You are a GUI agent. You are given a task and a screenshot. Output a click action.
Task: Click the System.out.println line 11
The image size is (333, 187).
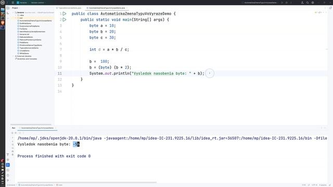tap(147, 73)
